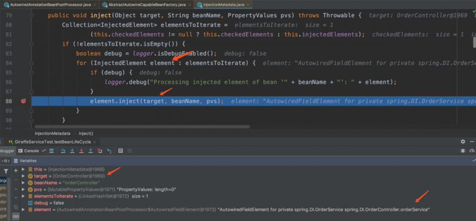Click the {LinkedHashSet@1972} size = 1 text
476x221 pixels.
pyautogui.click(x=114, y=196)
